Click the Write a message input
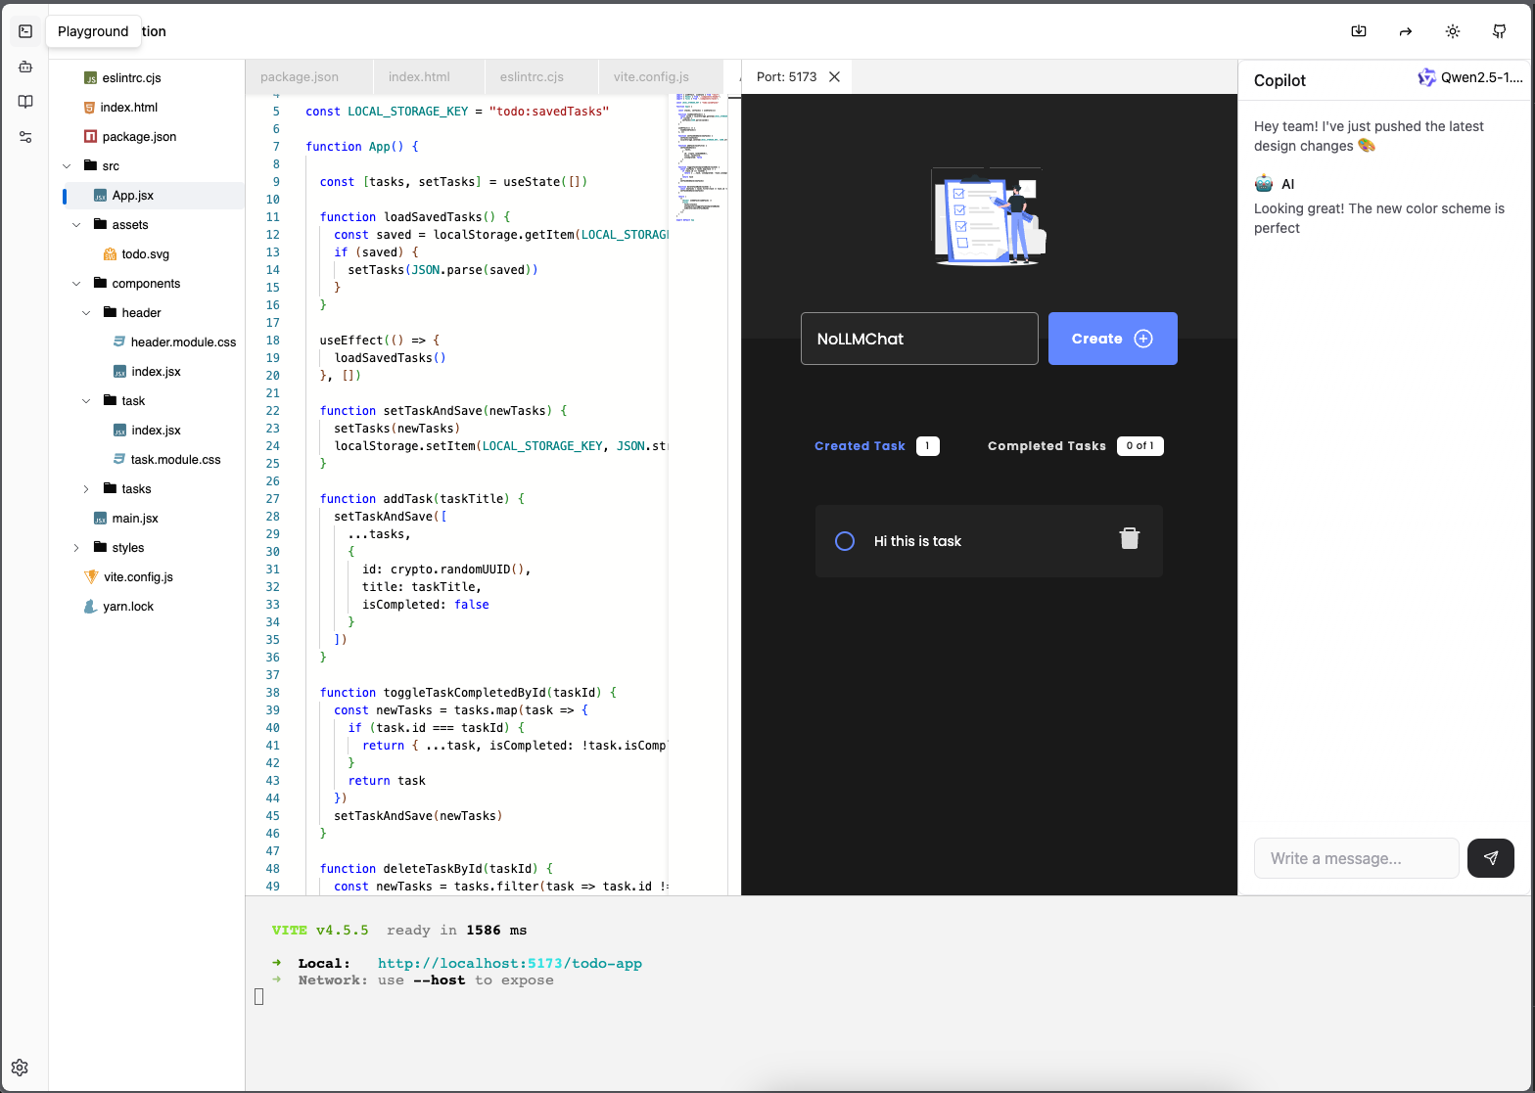Viewport: 1535px width, 1093px height. (1357, 858)
